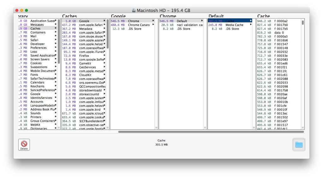Select the WebKit folder
323x178 pixels.
[x=38, y=125]
